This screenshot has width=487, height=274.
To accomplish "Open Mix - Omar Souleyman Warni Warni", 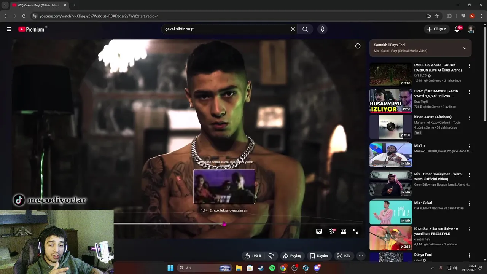I will (x=438, y=177).
